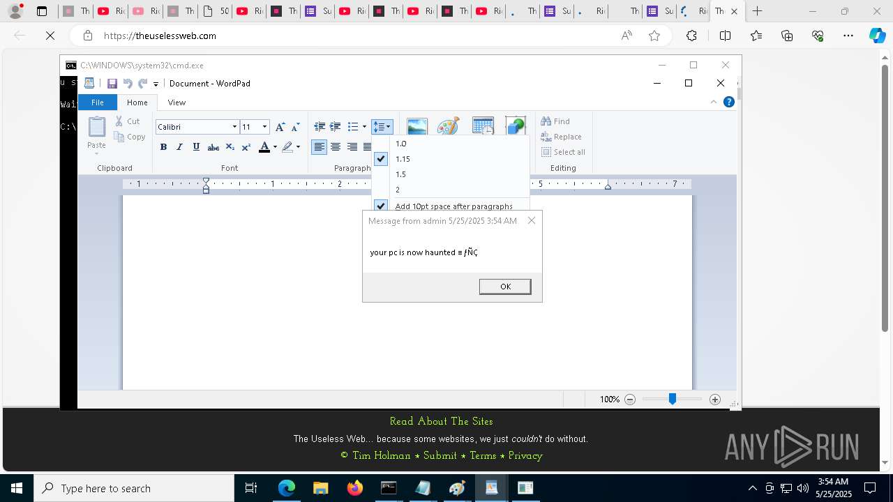Redo the last action in WordPad
893x502 pixels.
142,84
